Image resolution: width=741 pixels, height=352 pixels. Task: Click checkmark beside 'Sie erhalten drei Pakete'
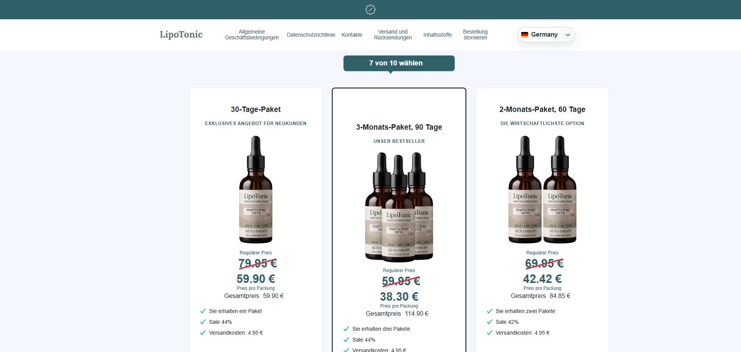(x=346, y=329)
